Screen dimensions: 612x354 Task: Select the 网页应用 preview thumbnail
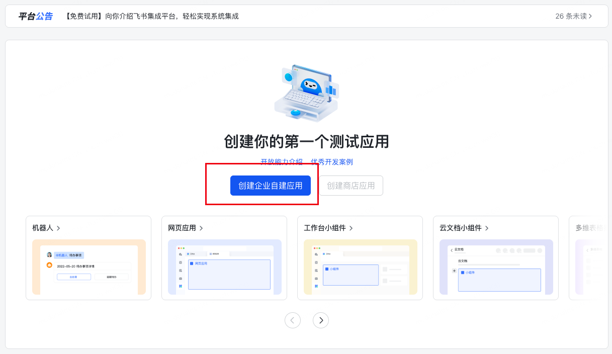225,267
